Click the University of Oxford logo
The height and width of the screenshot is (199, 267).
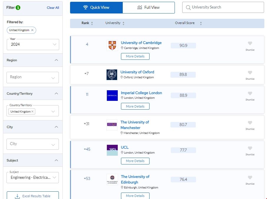point(112,75)
